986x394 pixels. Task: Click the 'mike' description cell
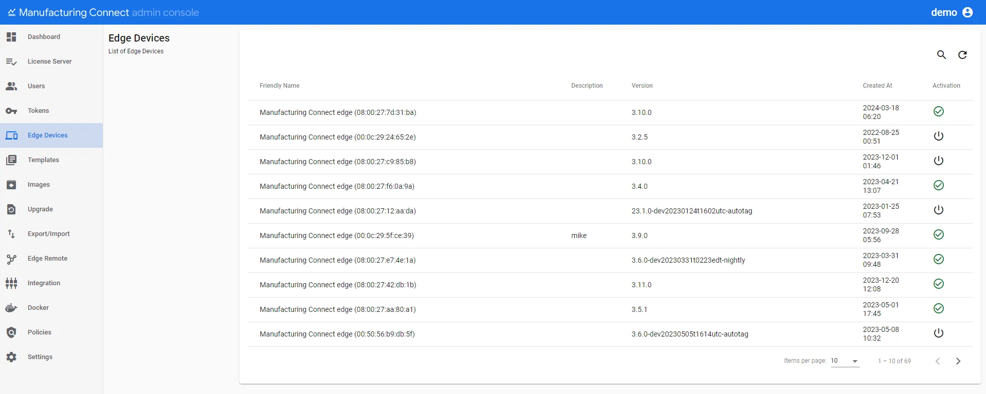coord(579,236)
